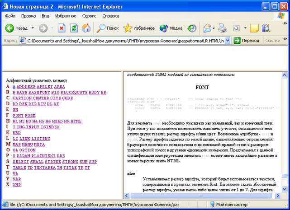Open the Избранное menu in menu bar
Screen dimensions: 290x210
(x=66, y=16)
